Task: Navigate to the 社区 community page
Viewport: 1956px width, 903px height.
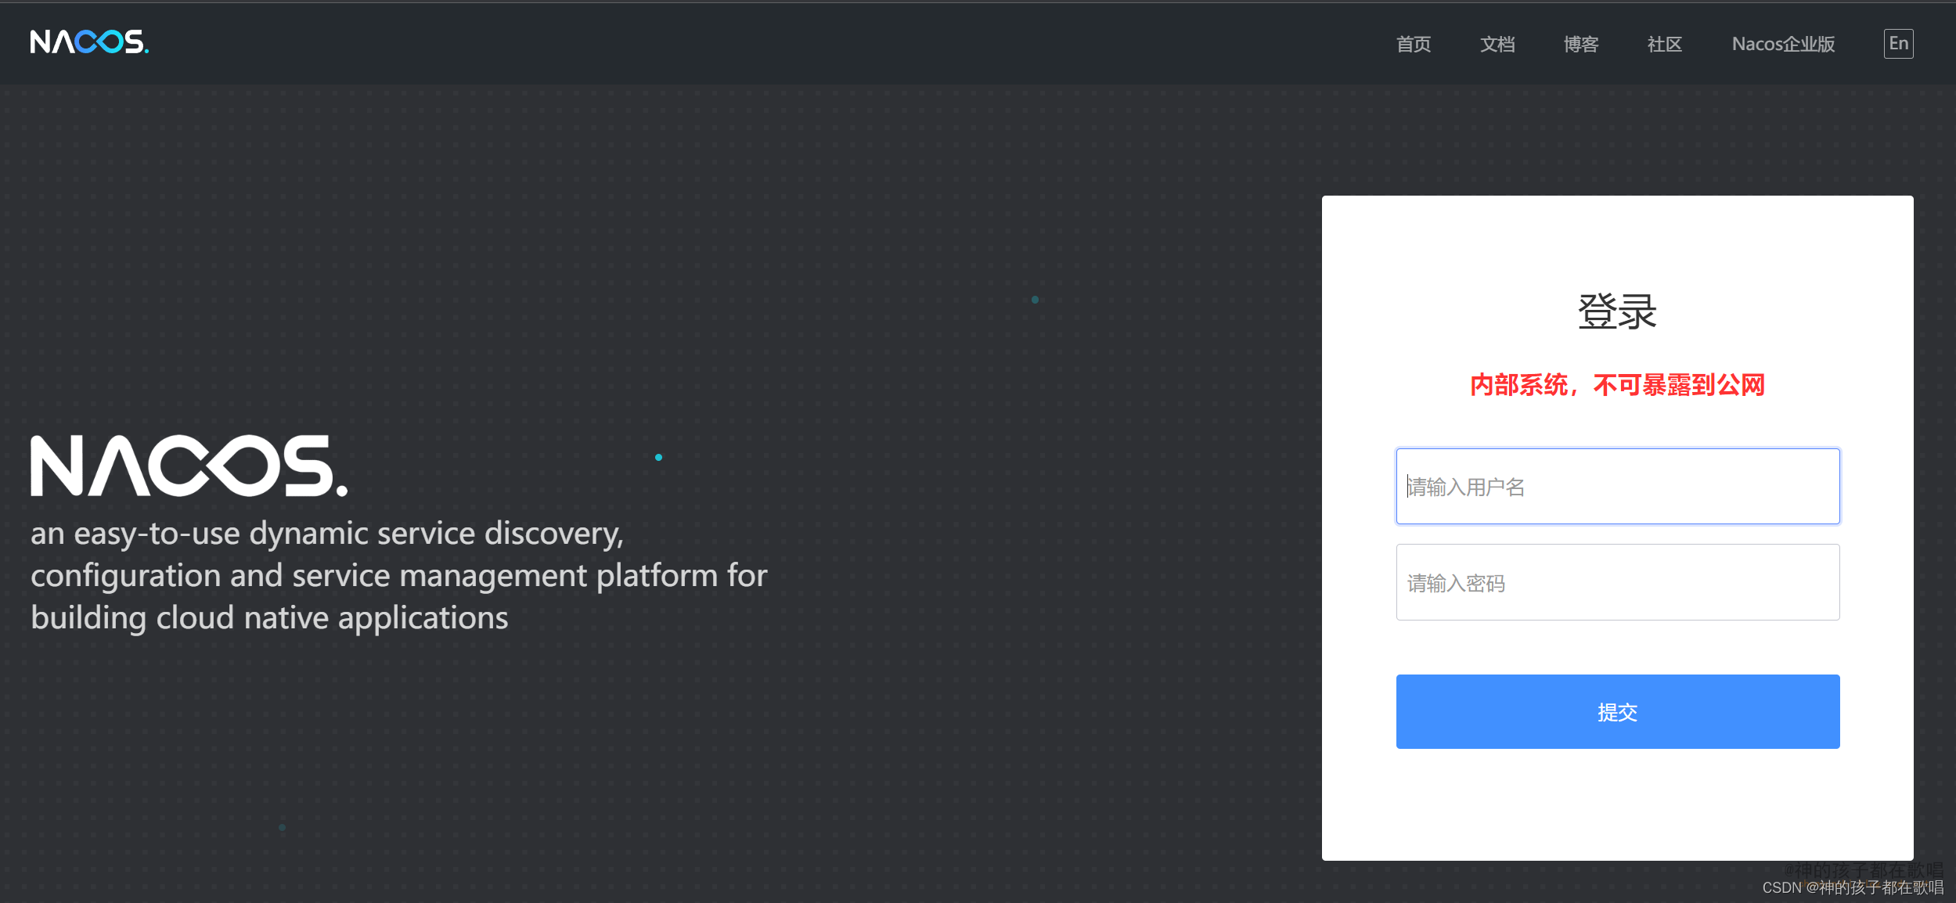Action: click(1664, 45)
